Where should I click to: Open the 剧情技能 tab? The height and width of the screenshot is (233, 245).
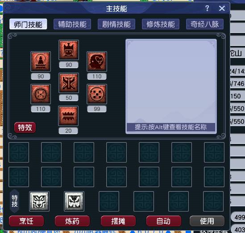(116, 24)
